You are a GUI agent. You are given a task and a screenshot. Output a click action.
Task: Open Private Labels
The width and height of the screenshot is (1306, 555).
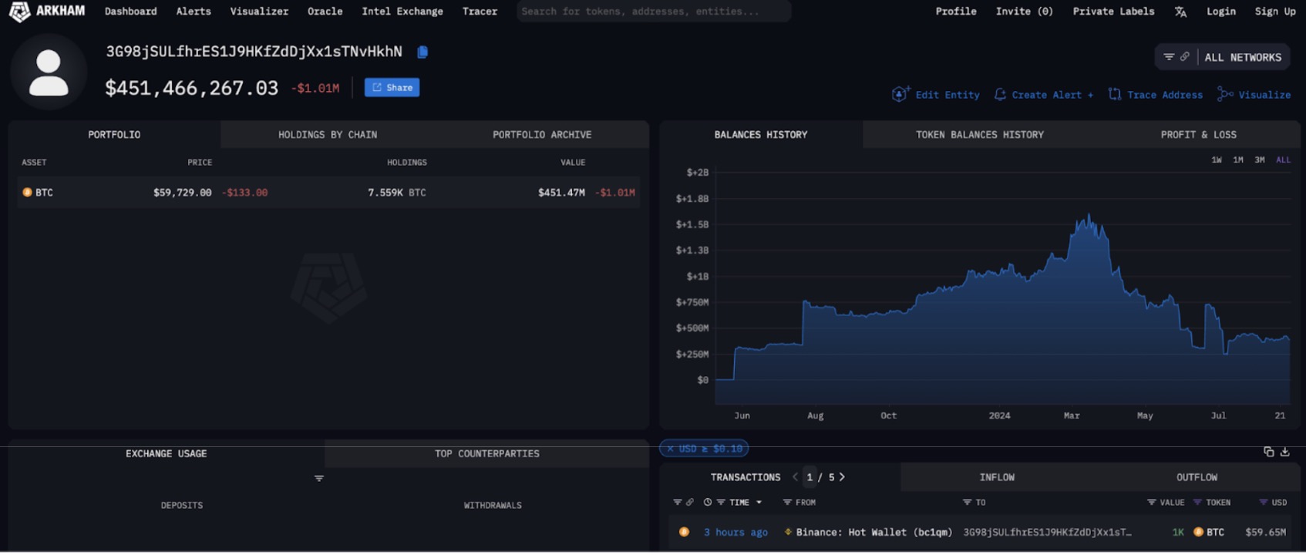pos(1113,12)
